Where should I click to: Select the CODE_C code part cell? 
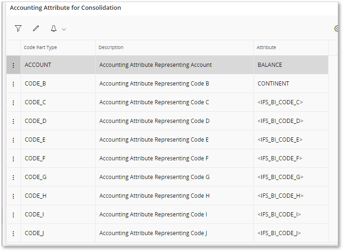58,102
